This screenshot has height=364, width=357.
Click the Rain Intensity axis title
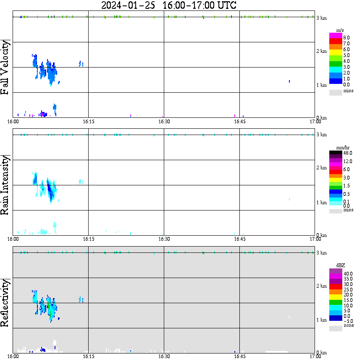[x=5, y=185]
